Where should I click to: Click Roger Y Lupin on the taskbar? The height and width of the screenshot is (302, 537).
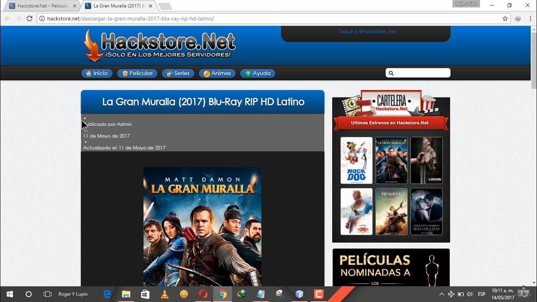tap(73, 294)
